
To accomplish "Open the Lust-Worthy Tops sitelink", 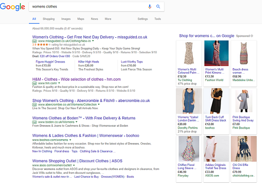I will pyautogui.click(x=132, y=62).
